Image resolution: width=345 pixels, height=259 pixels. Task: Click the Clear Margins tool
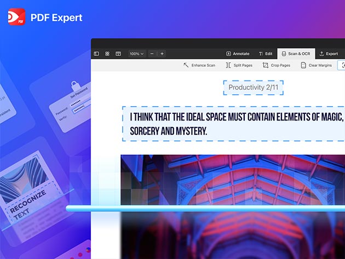click(316, 65)
